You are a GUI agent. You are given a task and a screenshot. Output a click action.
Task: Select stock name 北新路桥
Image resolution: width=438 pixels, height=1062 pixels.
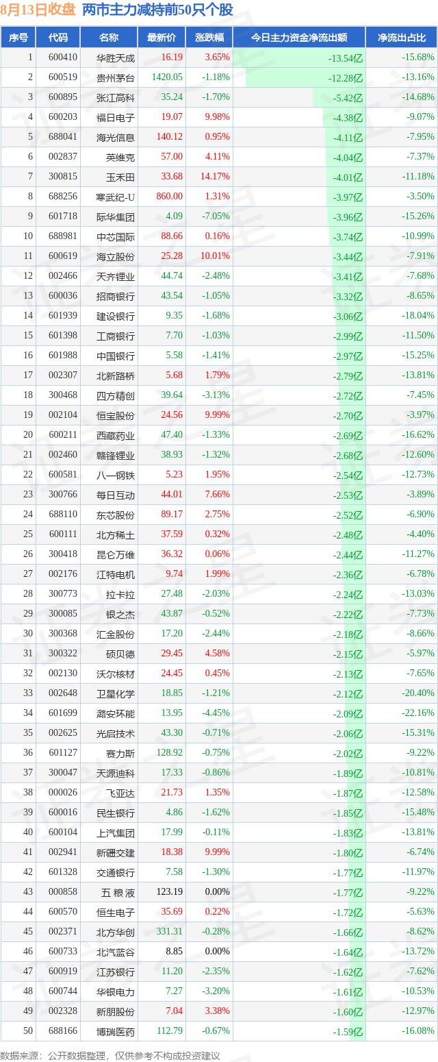116,375
